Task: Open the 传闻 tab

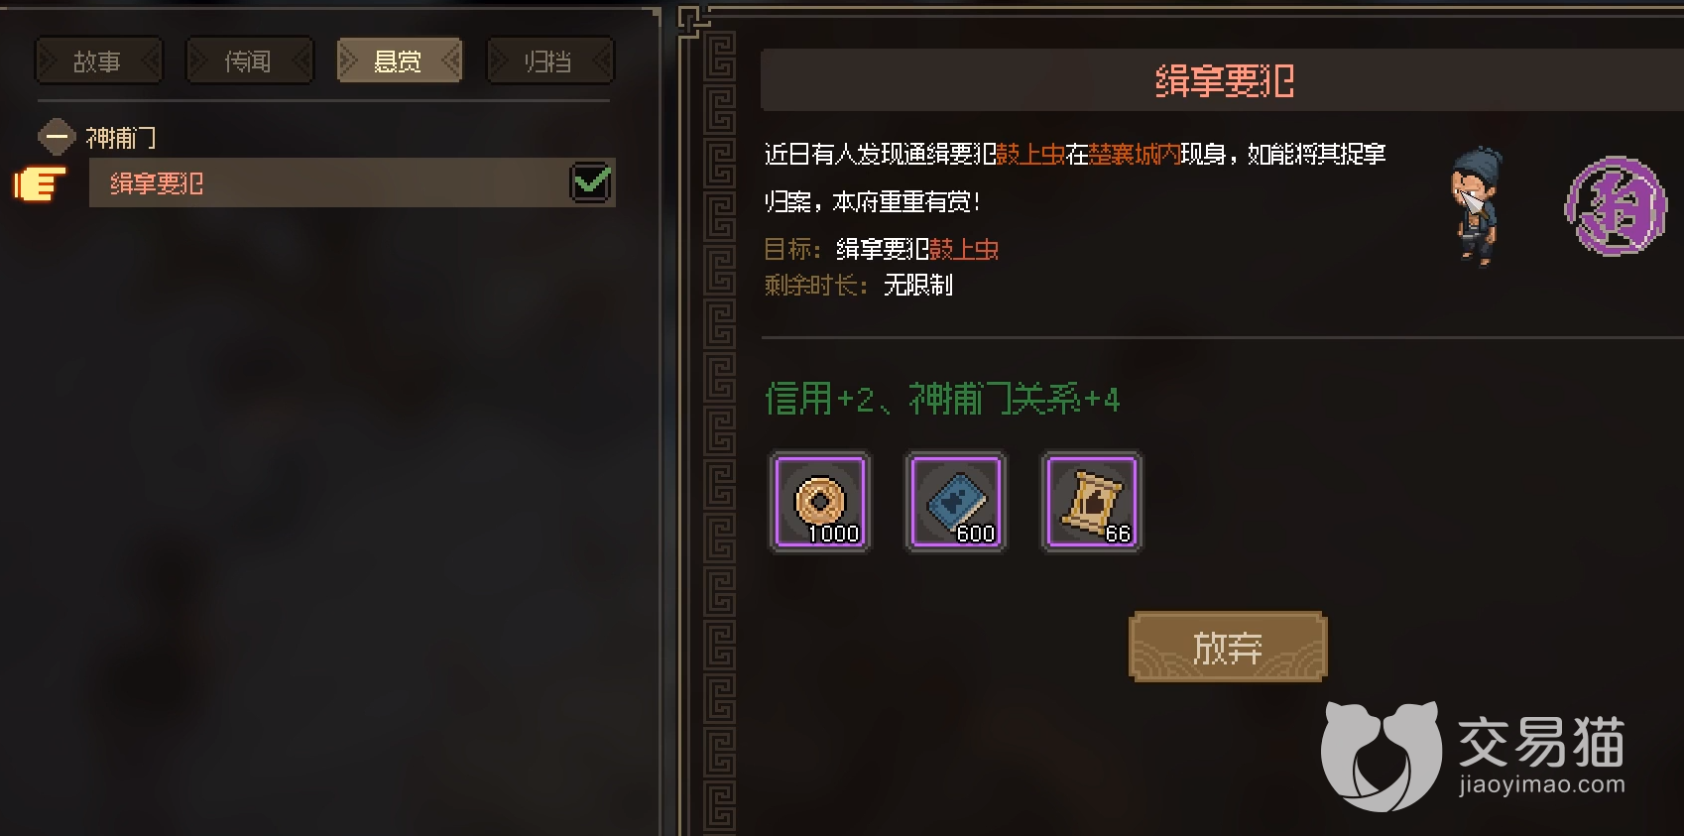Action: [249, 61]
